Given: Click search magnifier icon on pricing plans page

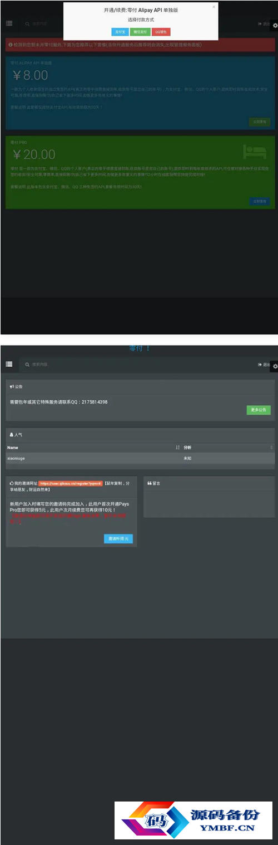Looking at the screenshot, I should click(x=27, y=24).
